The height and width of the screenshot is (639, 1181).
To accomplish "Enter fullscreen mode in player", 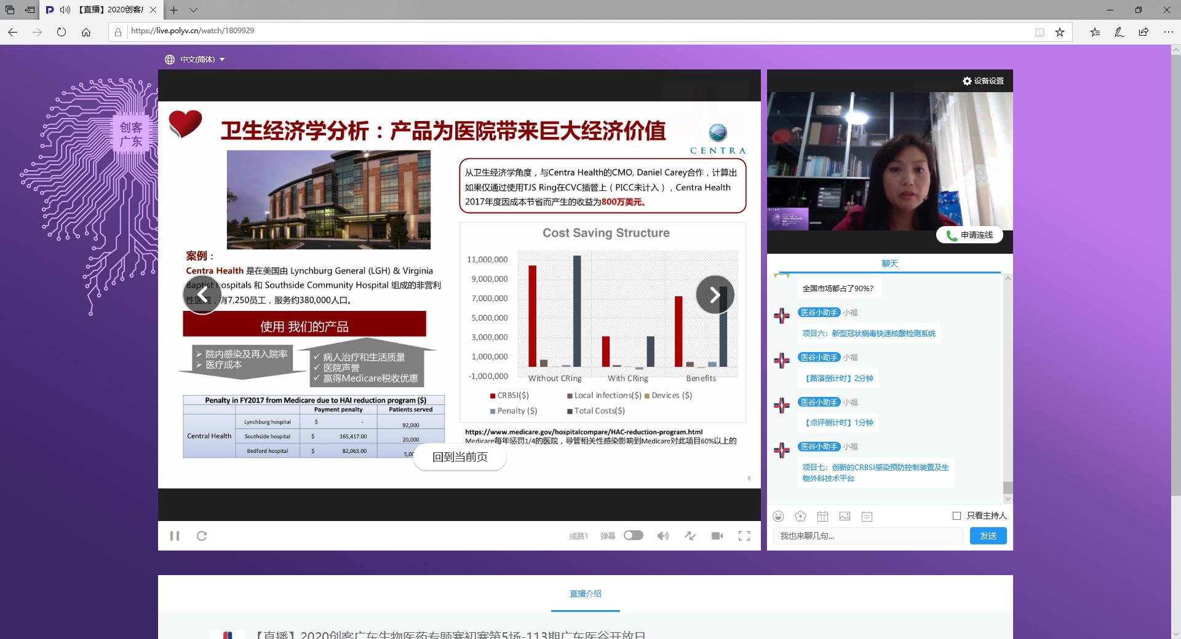I will [x=744, y=536].
